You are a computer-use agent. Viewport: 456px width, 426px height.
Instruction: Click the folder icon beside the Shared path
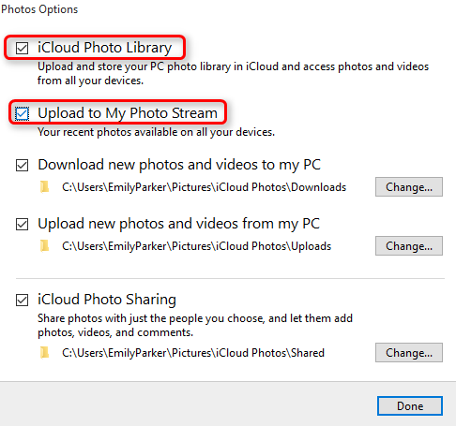coord(44,353)
